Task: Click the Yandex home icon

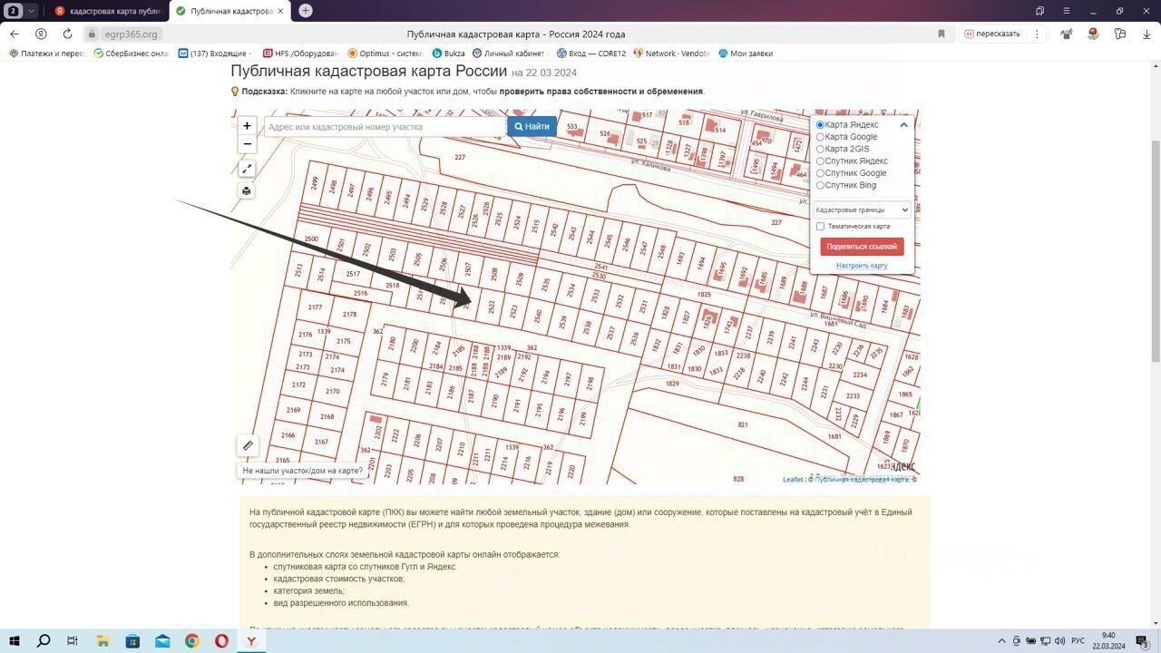Action: [41, 34]
